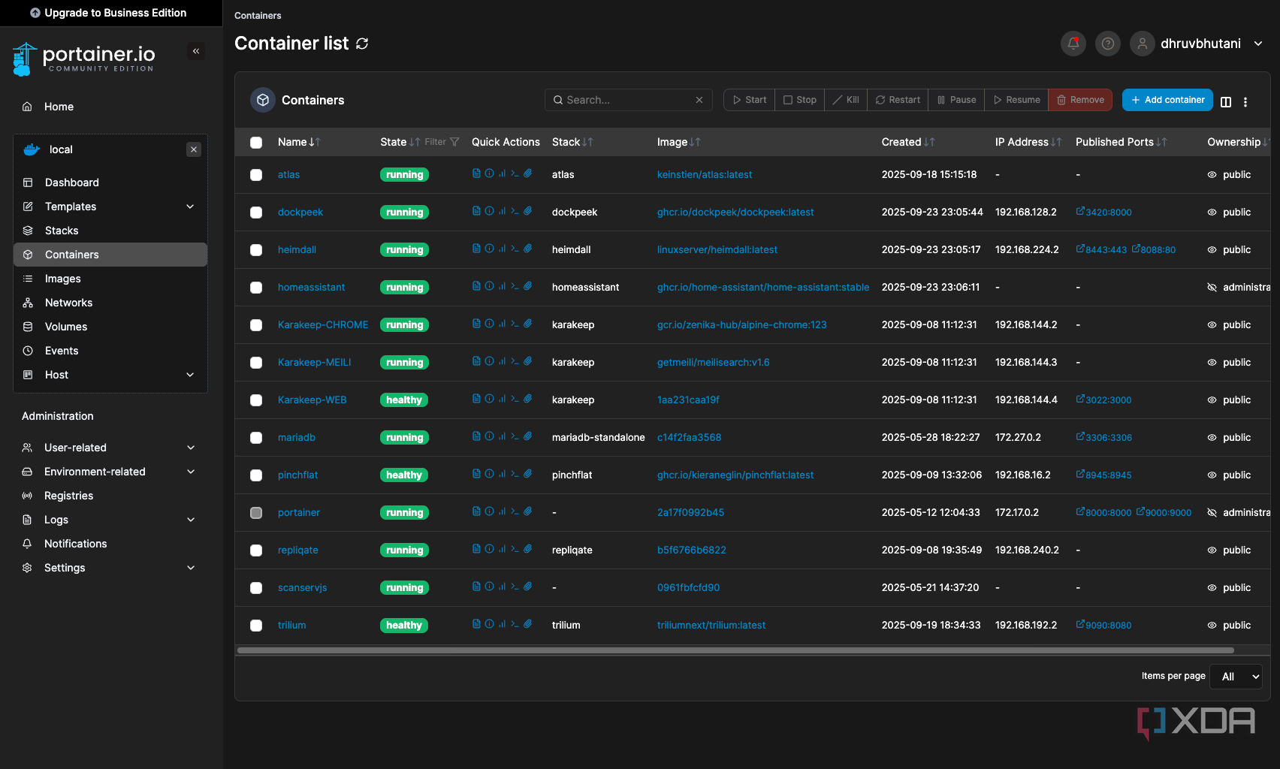Viewport: 1280px width, 769px height.
Task: Collapse the Portainer sidebar
Action: [196, 51]
